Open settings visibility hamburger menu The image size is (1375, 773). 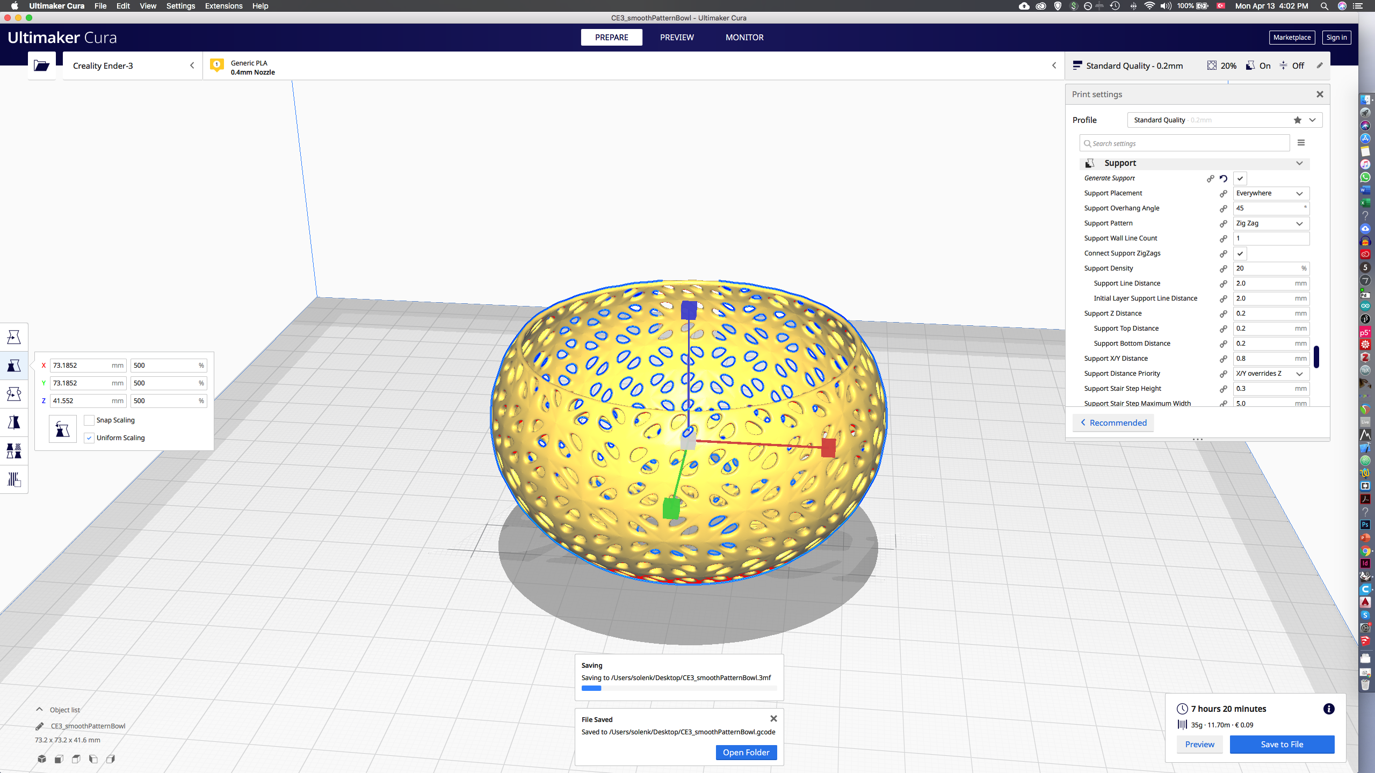click(x=1301, y=143)
